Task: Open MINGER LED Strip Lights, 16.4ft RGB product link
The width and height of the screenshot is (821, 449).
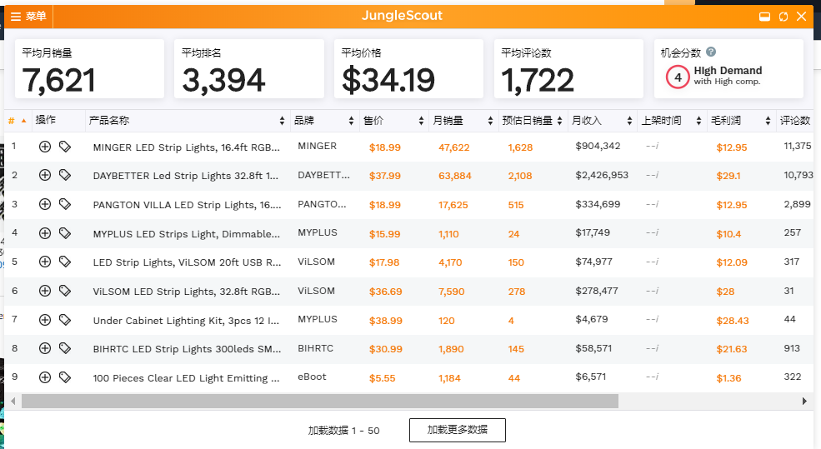Action: point(187,147)
